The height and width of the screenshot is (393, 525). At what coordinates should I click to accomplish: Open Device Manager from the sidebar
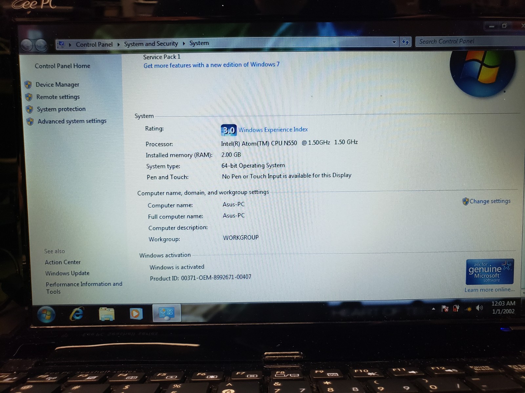coord(57,84)
